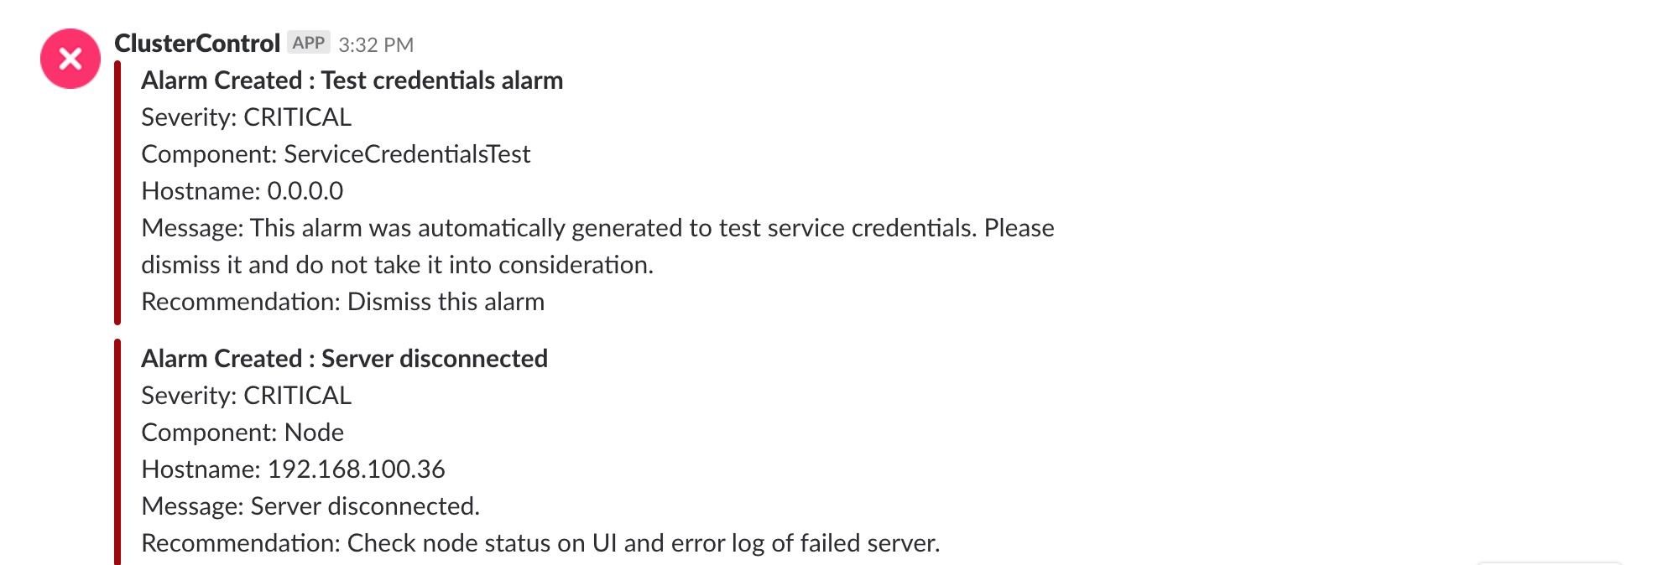Click the word CRITICAL under Server disconnected
Viewport: 1653px width, 565px height.
tap(298, 396)
